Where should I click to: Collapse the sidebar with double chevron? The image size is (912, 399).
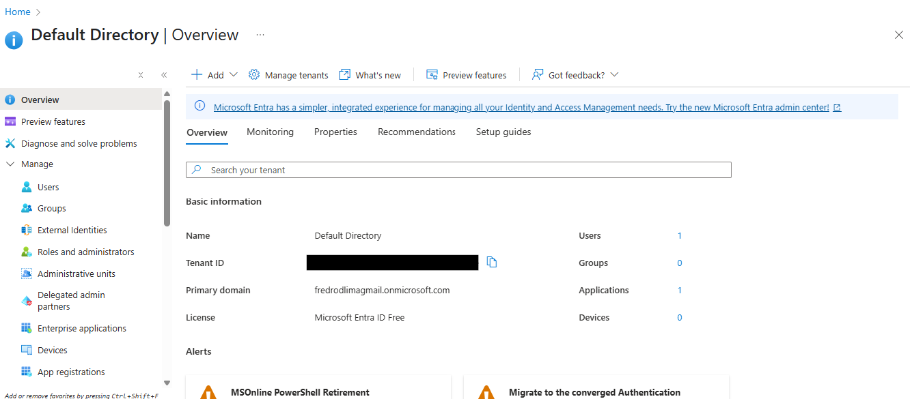tap(164, 75)
